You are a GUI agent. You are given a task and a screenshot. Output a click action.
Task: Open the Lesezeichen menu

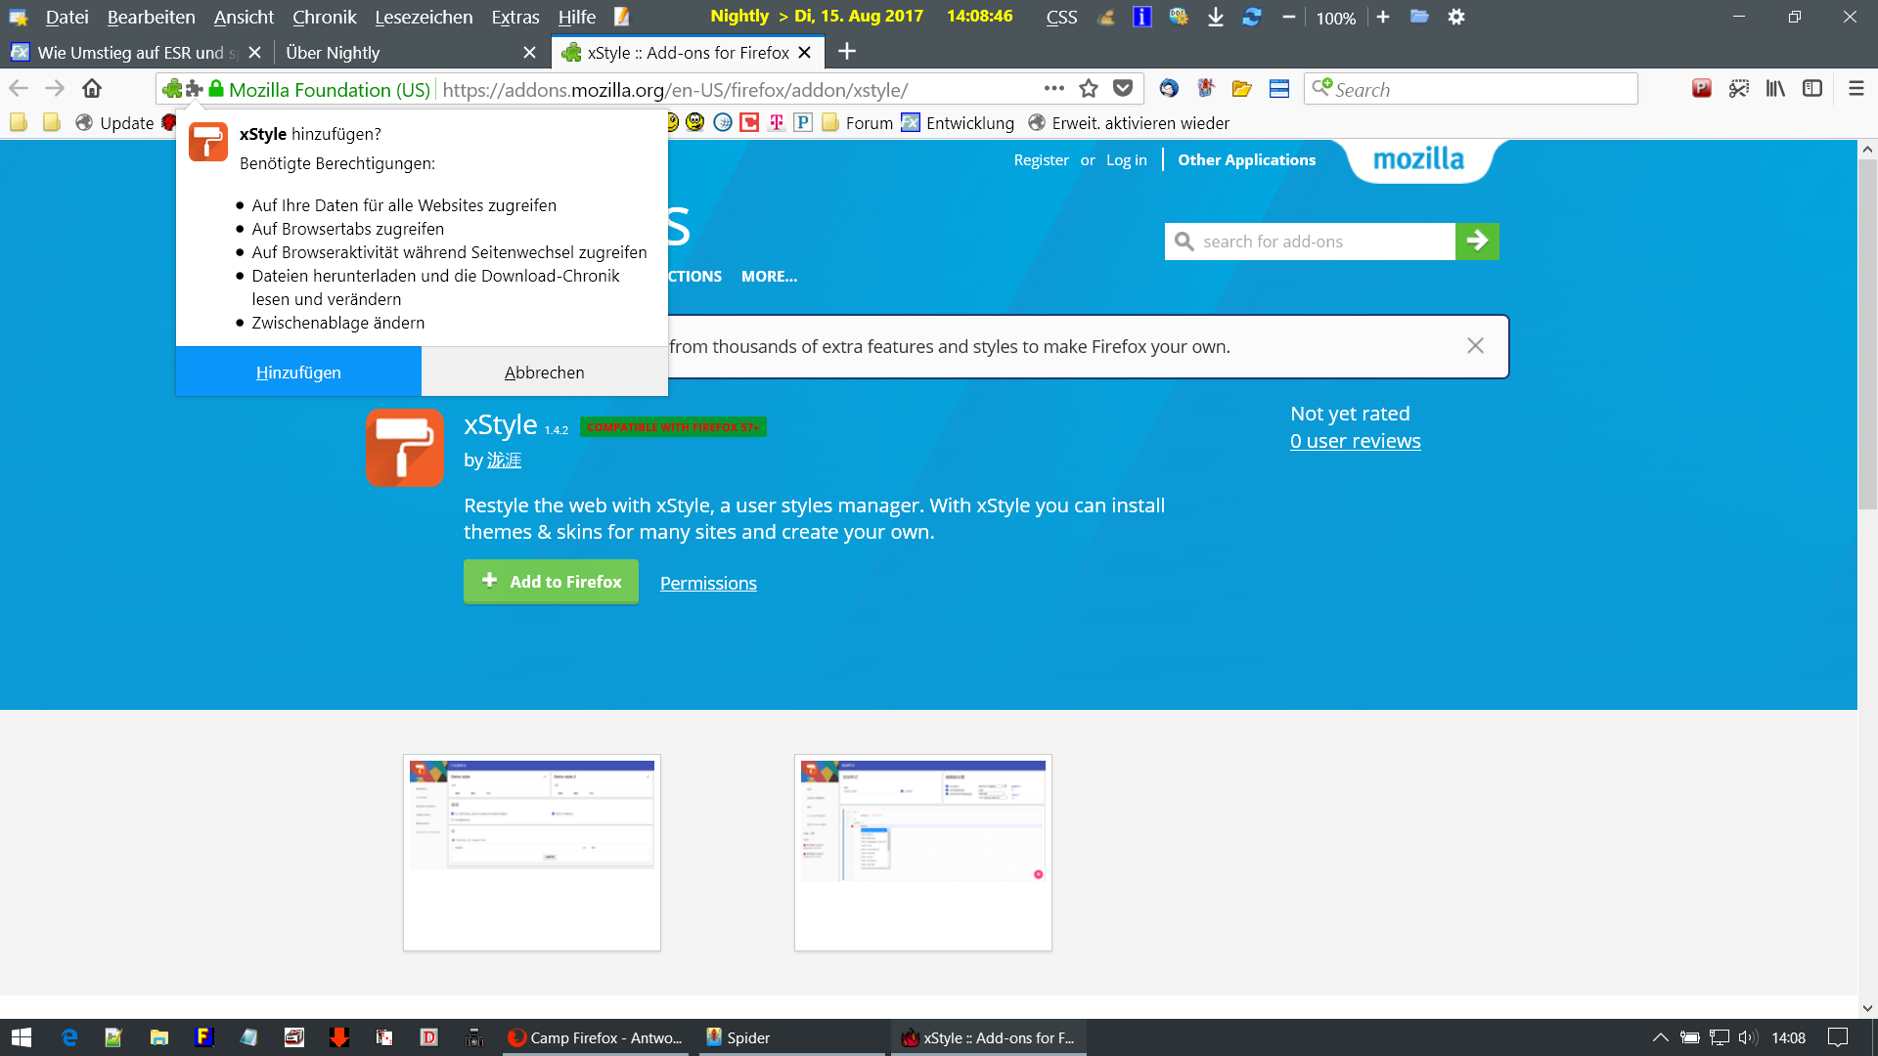424,17
